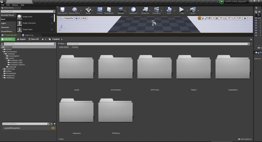The height and width of the screenshot is (142, 262).
Task: Open the grid snap value 10 dropdown
Action: 221,18
